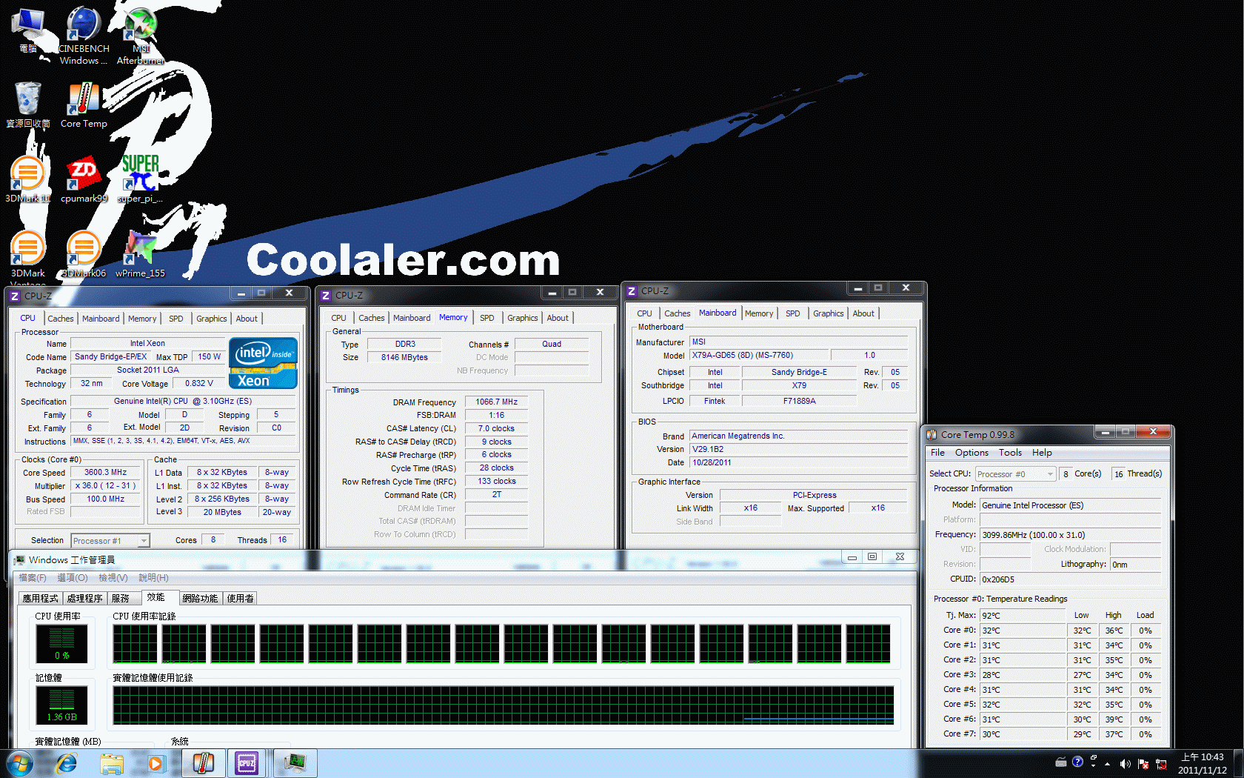The width and height of the screenshot is (1244, 778).
Task: Open the Core Temp desktop shortcut
Action: point(84,105)
